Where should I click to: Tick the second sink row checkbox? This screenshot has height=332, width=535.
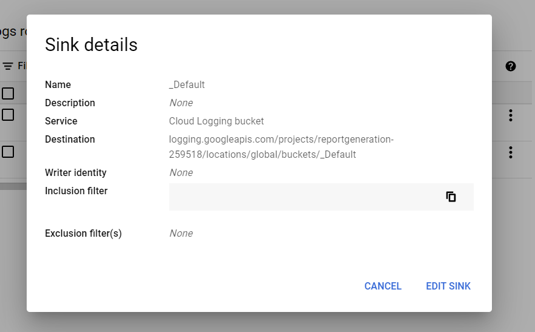[x=8, y=152]
